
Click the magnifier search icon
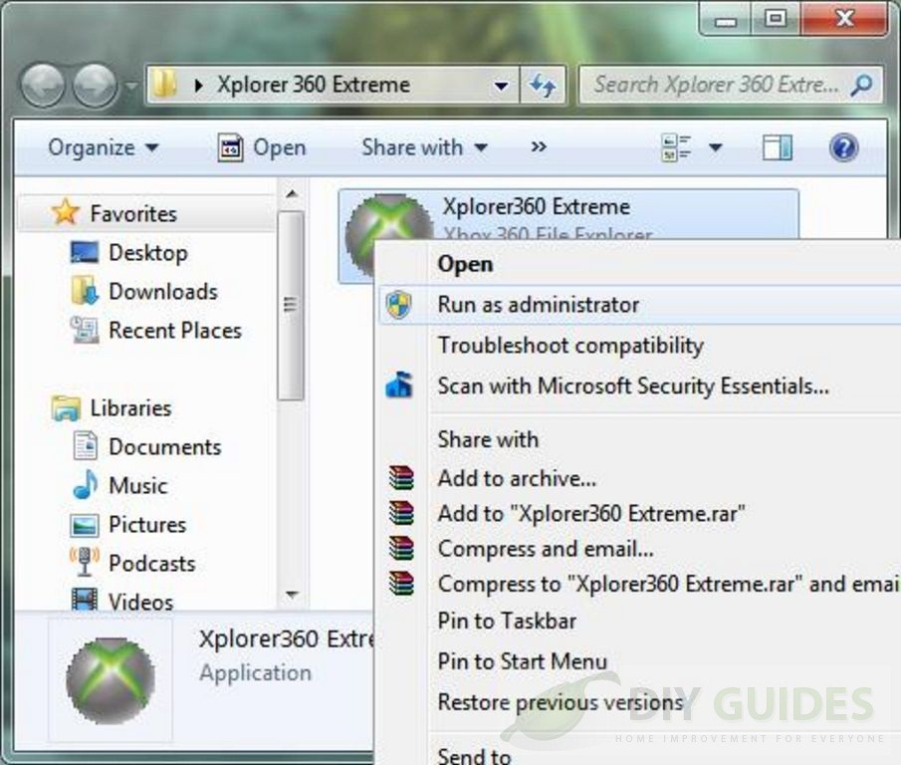[x=862, y=85]
